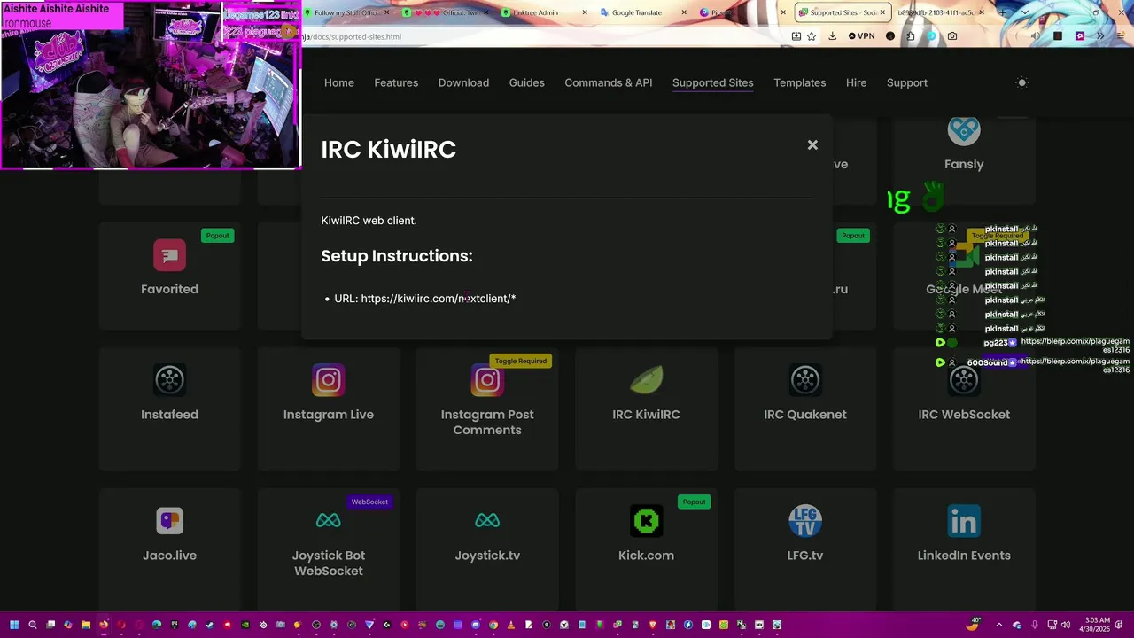The width and height of the screenshot is (1134, 638).
Task: Open the Fansly site card icon
Action: click(964, 130)
